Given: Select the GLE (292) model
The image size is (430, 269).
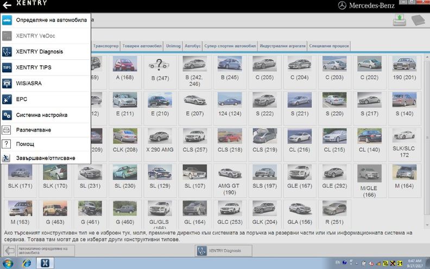Looking at the screenshot, I should pyautogui.click(x=334, y=180).
